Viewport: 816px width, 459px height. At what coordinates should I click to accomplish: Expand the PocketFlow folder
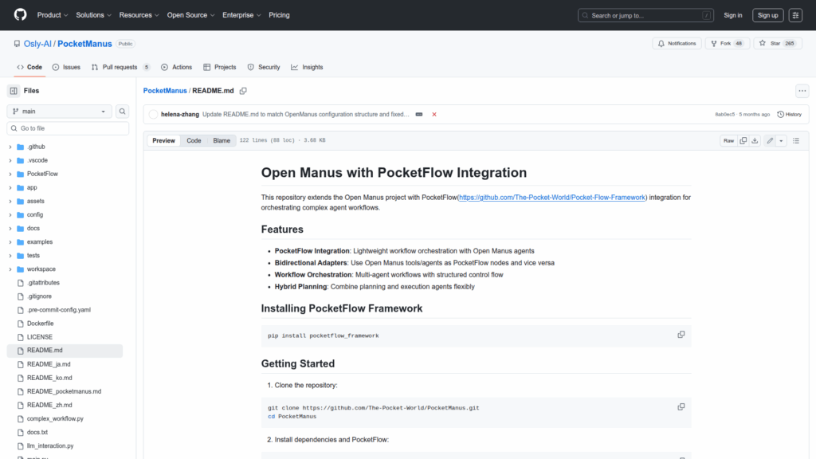pyautogui.click(x=10, y=174)
